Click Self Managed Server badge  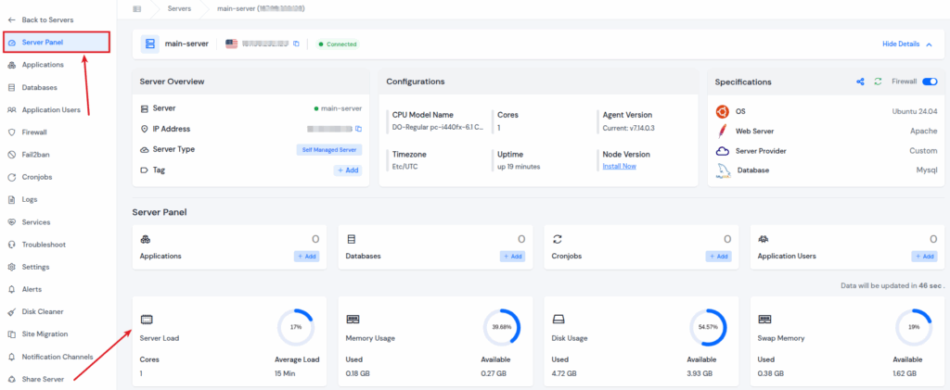click(329, 149)
